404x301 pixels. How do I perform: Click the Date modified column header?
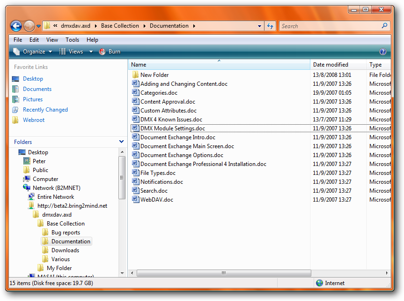338,65
